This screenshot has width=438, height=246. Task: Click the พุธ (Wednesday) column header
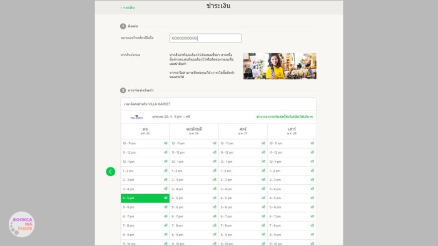145,131
